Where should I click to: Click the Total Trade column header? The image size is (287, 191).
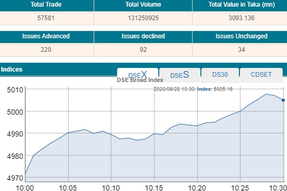click(x=46, y=5)
